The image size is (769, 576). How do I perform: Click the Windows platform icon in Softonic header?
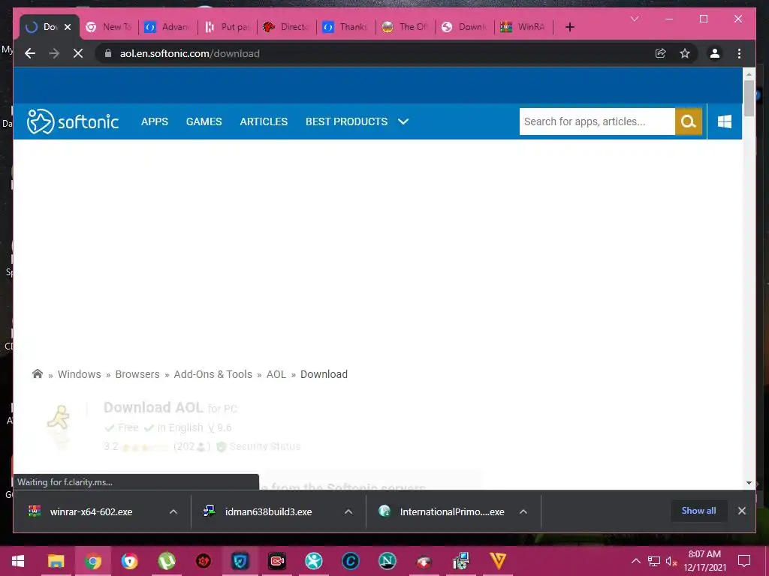pos(725,121)
